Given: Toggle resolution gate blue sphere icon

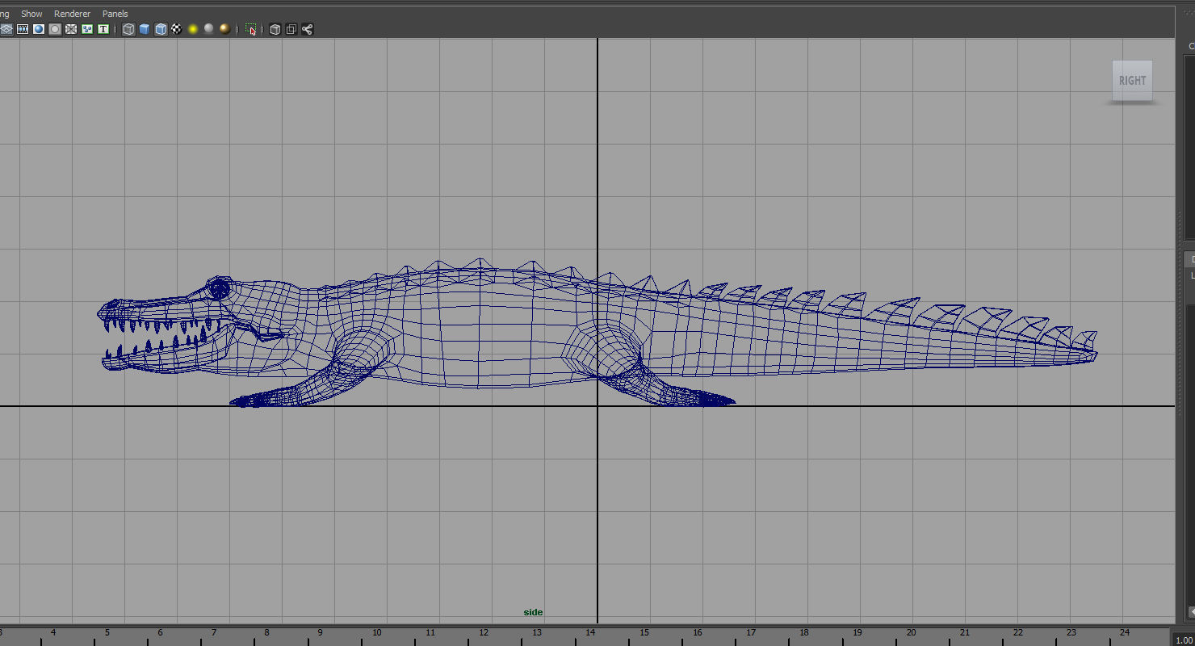Looking at the screenshot, I should click(39, 29).
